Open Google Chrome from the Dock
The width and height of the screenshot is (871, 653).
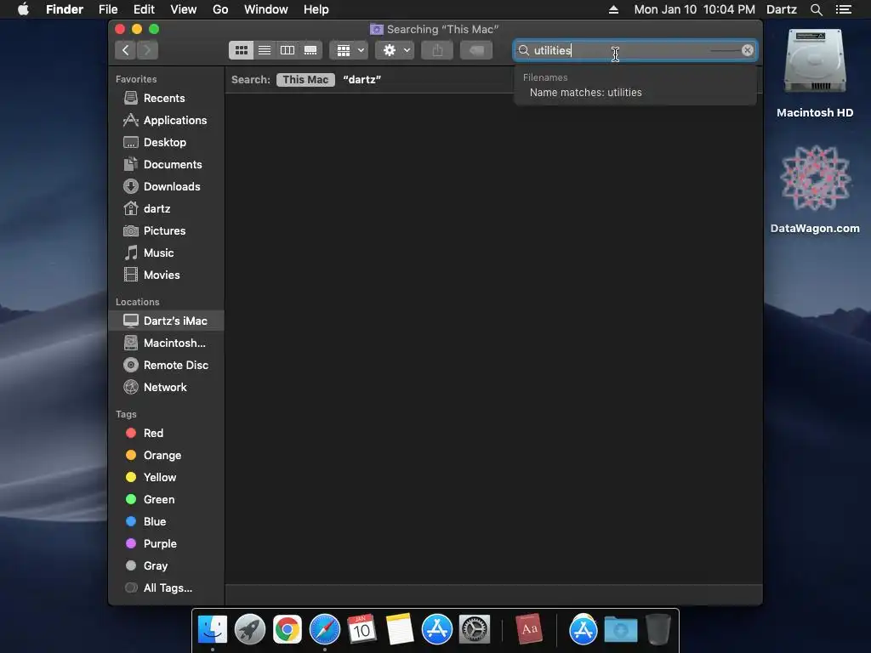[287, 630]
